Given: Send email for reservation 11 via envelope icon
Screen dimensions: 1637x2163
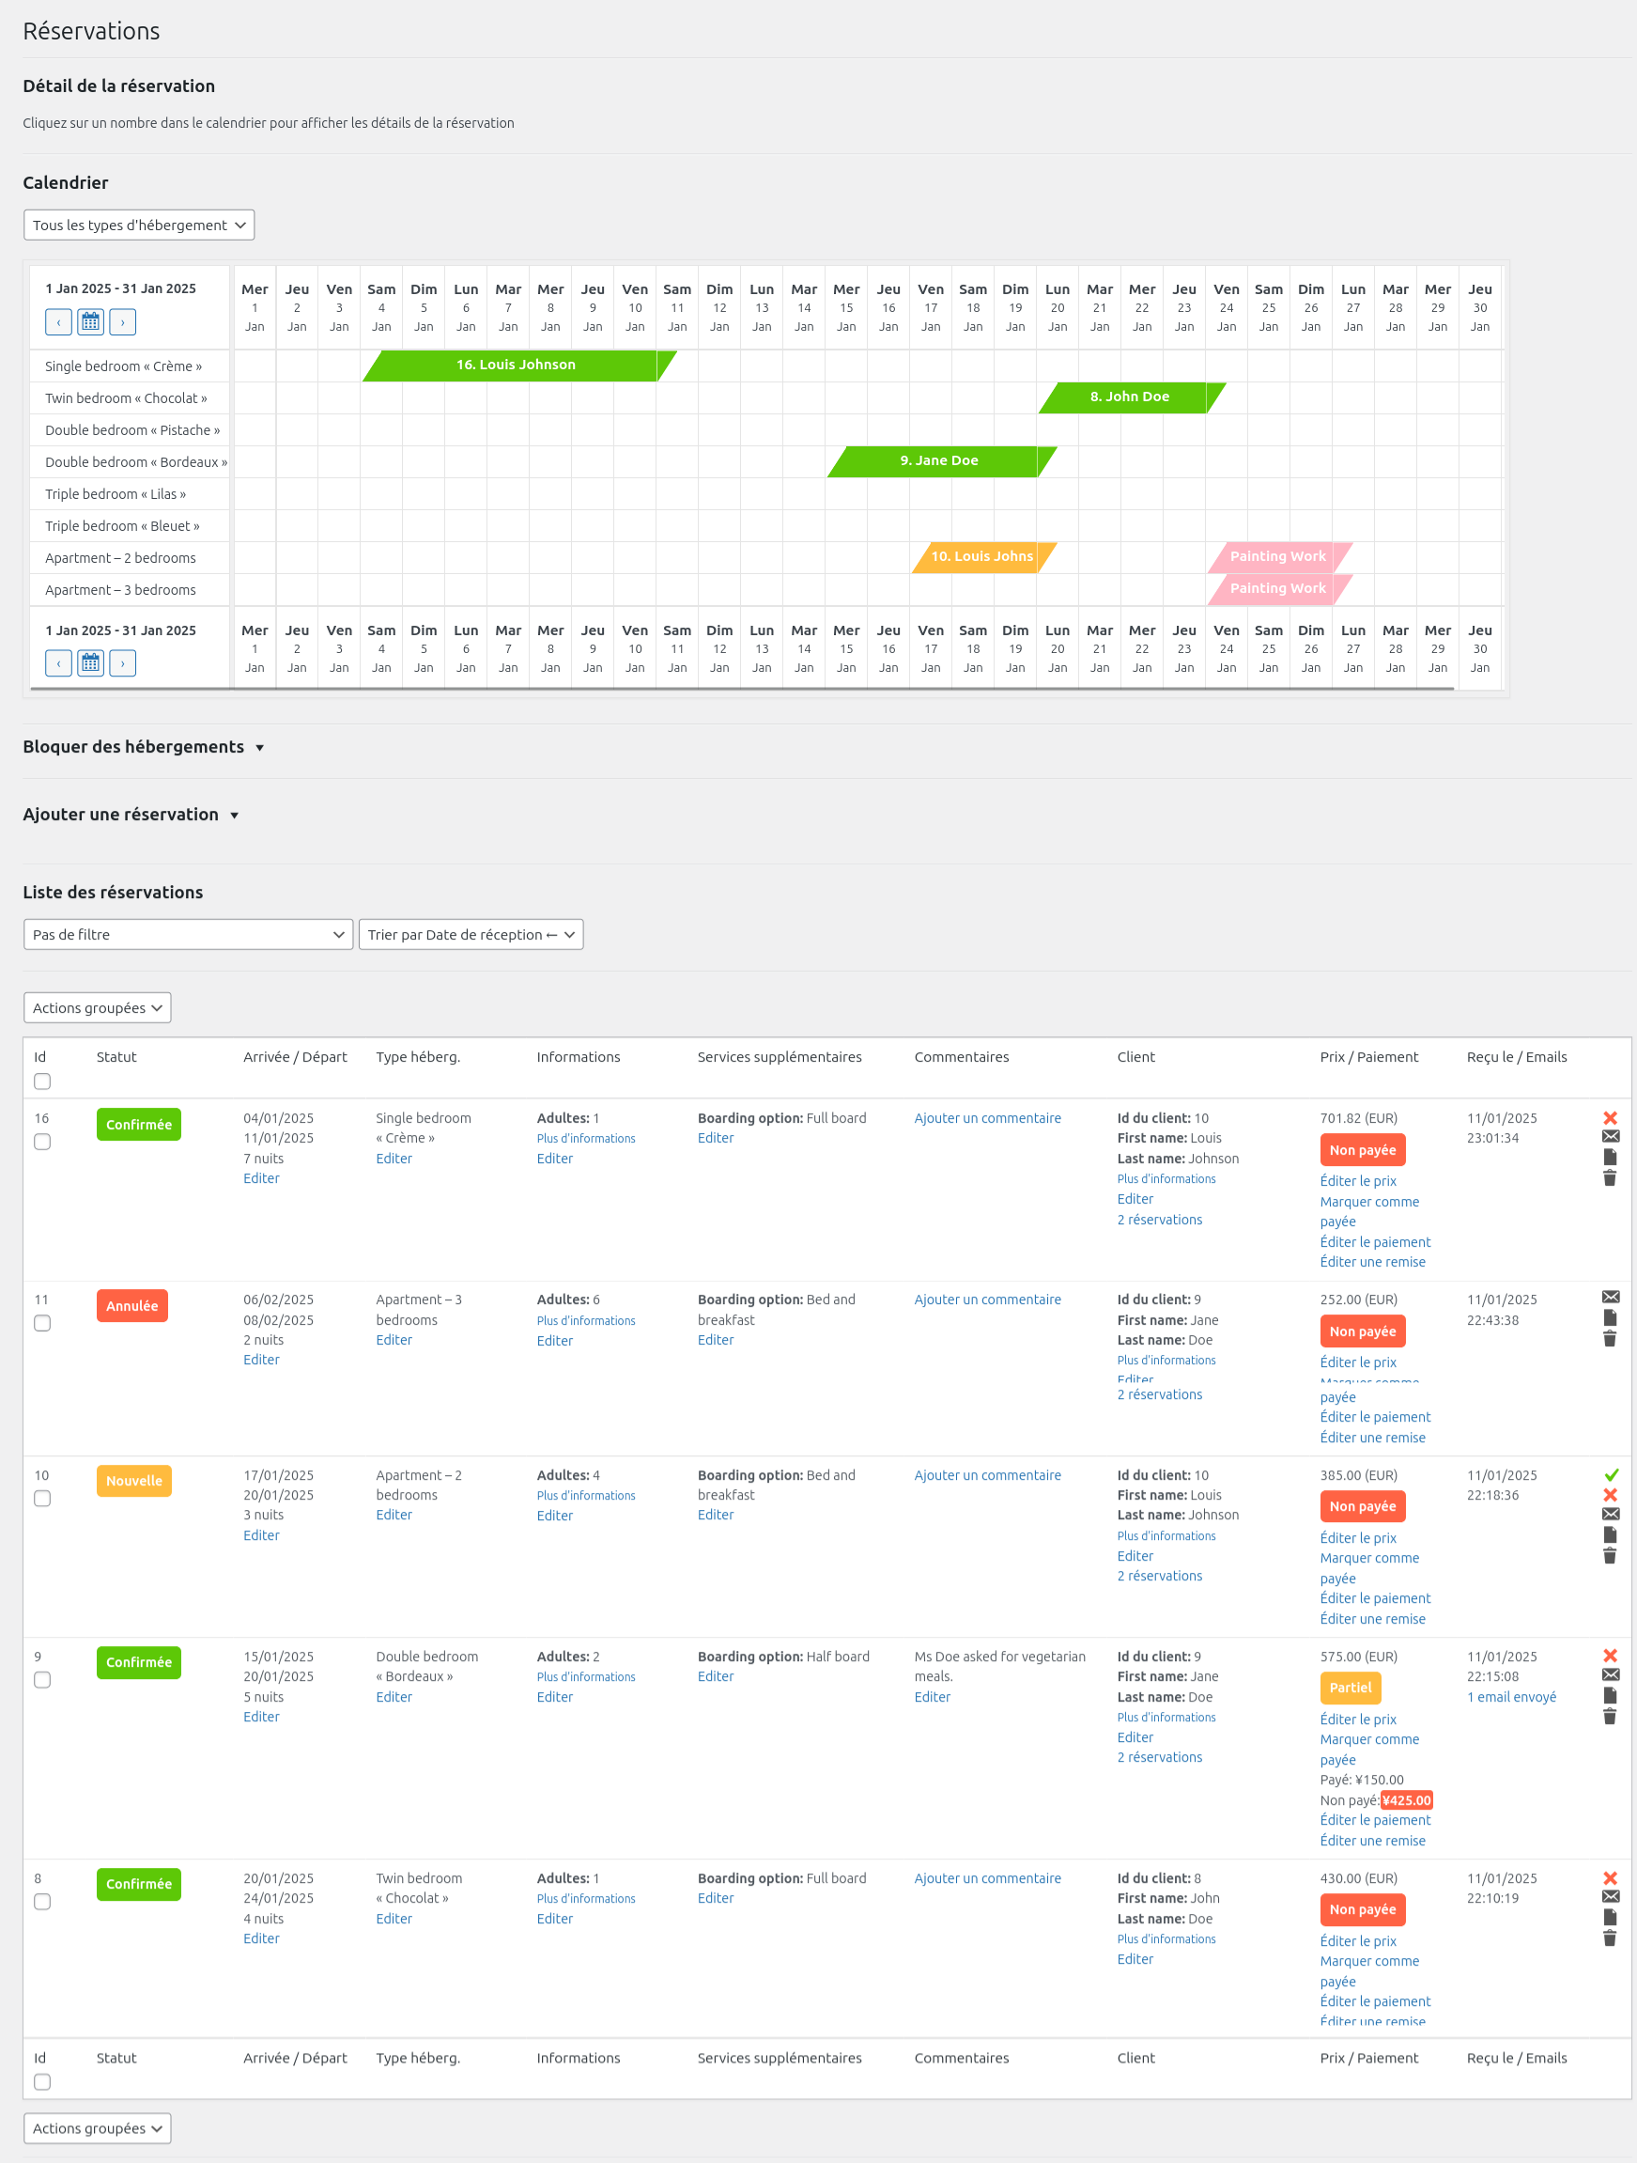Looking at the screenshot, I should (1611, 1298).
